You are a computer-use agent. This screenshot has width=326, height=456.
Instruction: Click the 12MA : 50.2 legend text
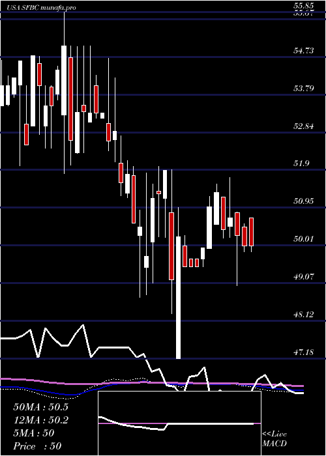pyautogui.click(x=40, y=420)
